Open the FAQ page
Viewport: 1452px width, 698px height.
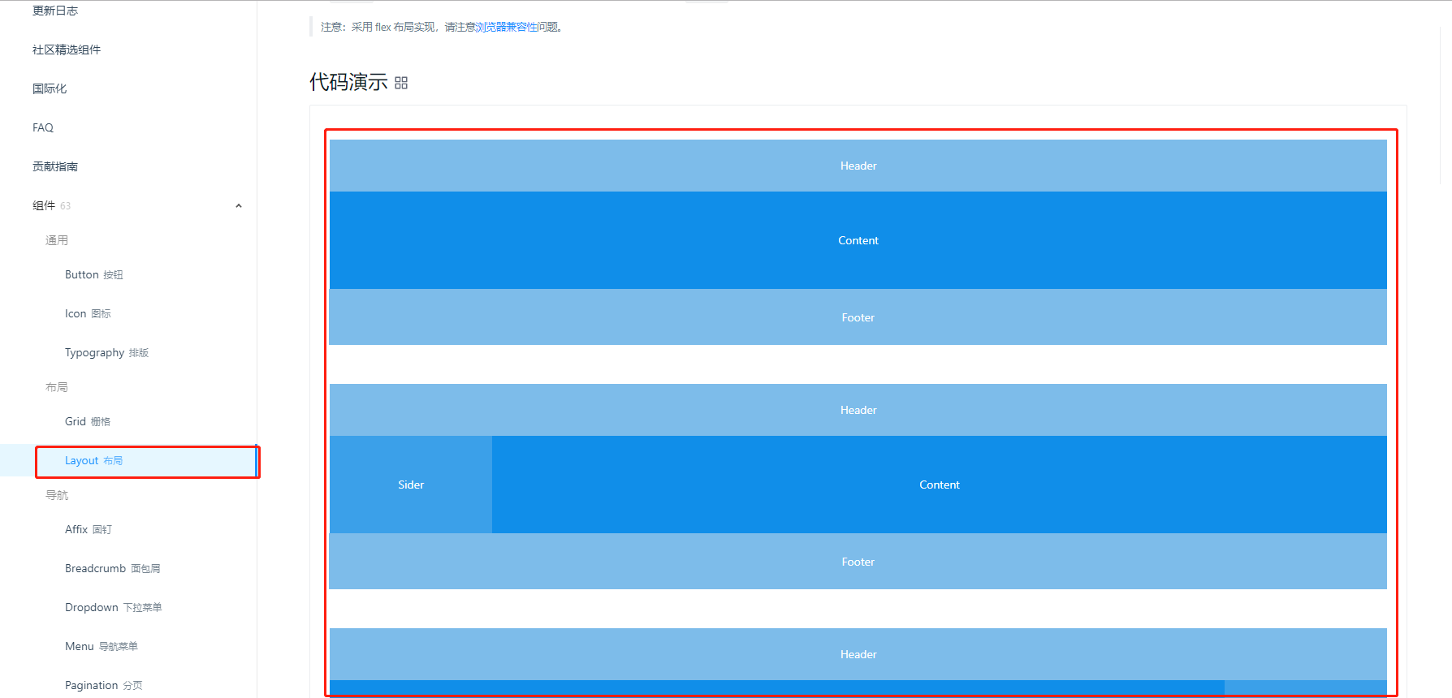[43, 127]
